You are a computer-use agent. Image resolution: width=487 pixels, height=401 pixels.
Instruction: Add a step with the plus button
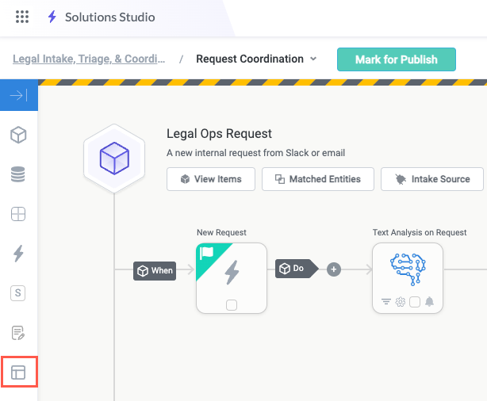click(334, 269)
